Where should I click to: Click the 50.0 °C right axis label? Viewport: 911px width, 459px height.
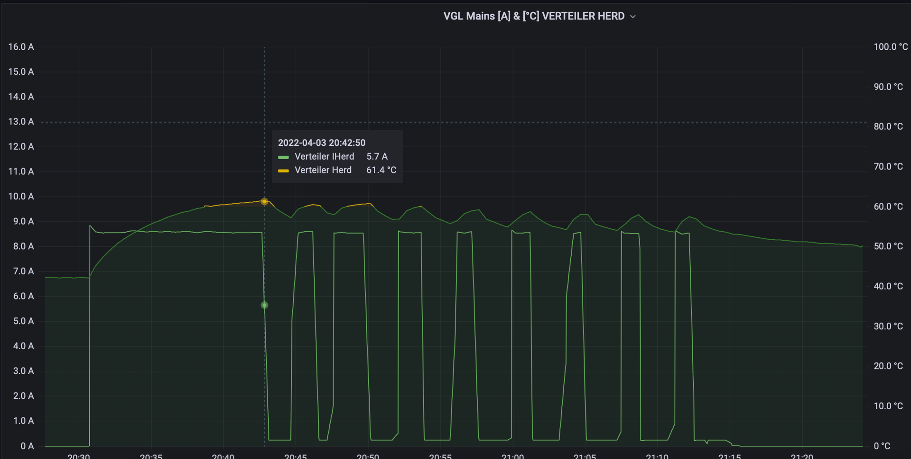[x=888, y=246]
